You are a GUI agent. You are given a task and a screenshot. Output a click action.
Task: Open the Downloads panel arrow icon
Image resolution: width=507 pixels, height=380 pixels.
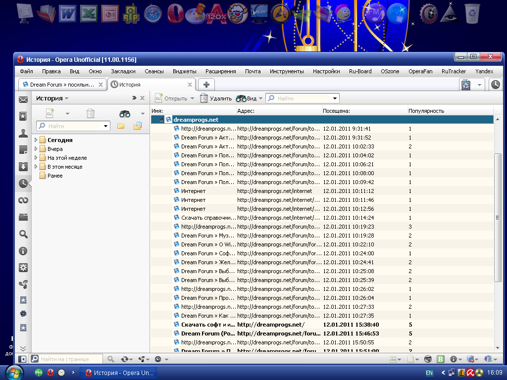pos(23,167)
